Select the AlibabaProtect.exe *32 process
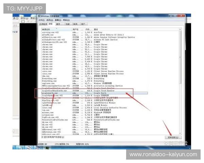 (x=95, y=40)
